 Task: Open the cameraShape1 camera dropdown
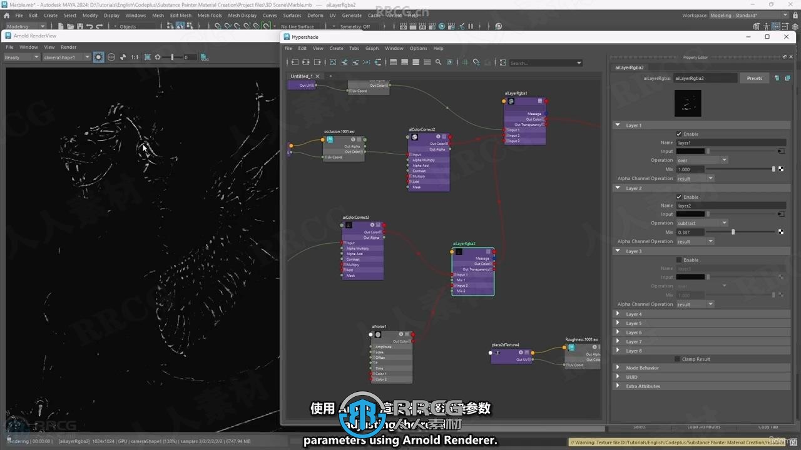66,57
